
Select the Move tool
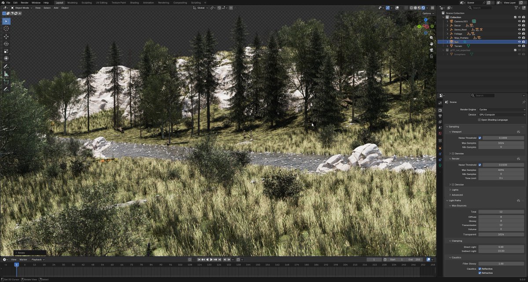6,36
